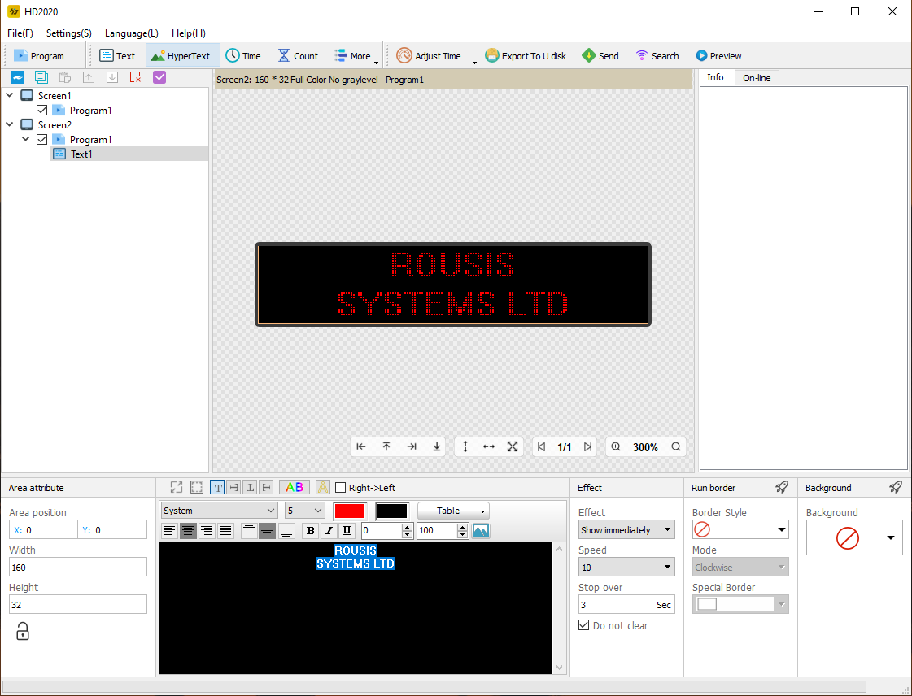912x696 pixels.
Task: Uncheck the Do not clear checkbox
Action: (x=584, y=625)
